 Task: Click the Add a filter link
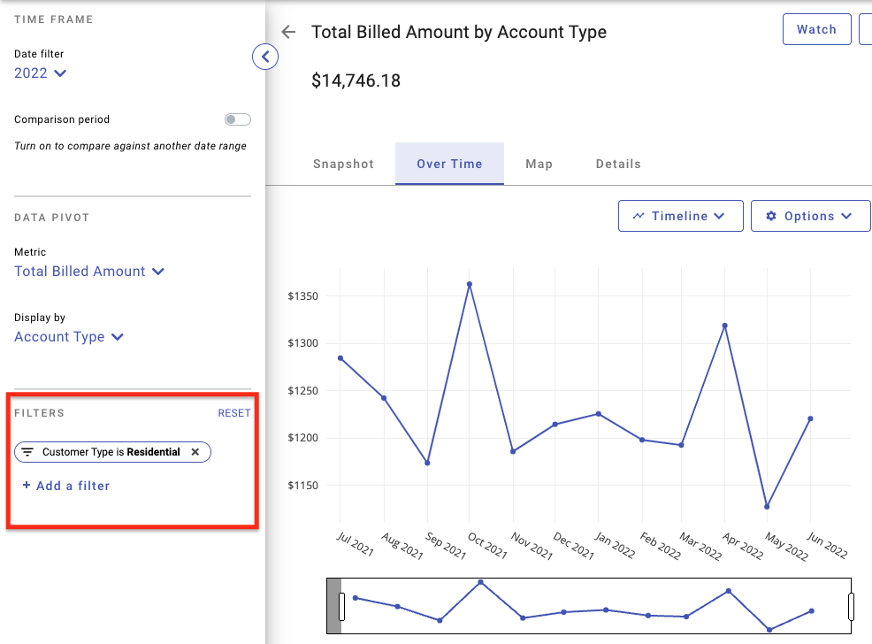tap(65, 486)
